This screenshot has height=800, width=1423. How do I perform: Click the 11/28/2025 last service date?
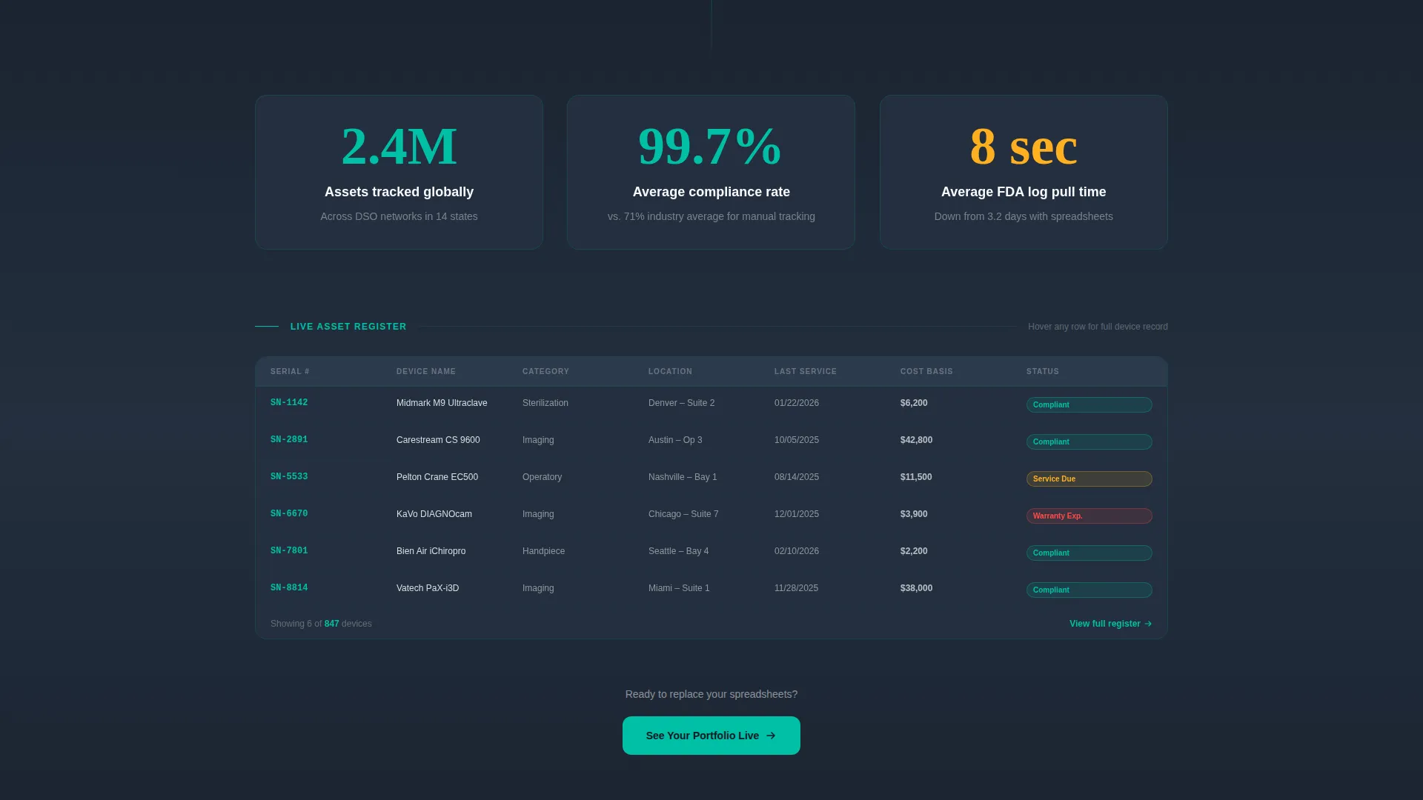click(x=796, y=588)
